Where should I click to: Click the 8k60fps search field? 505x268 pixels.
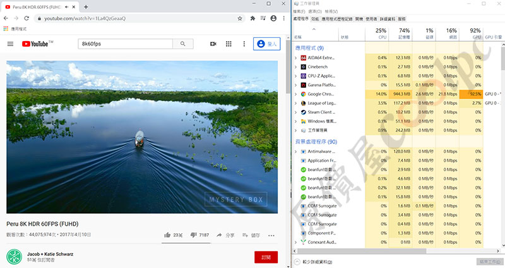click(125, 44)
